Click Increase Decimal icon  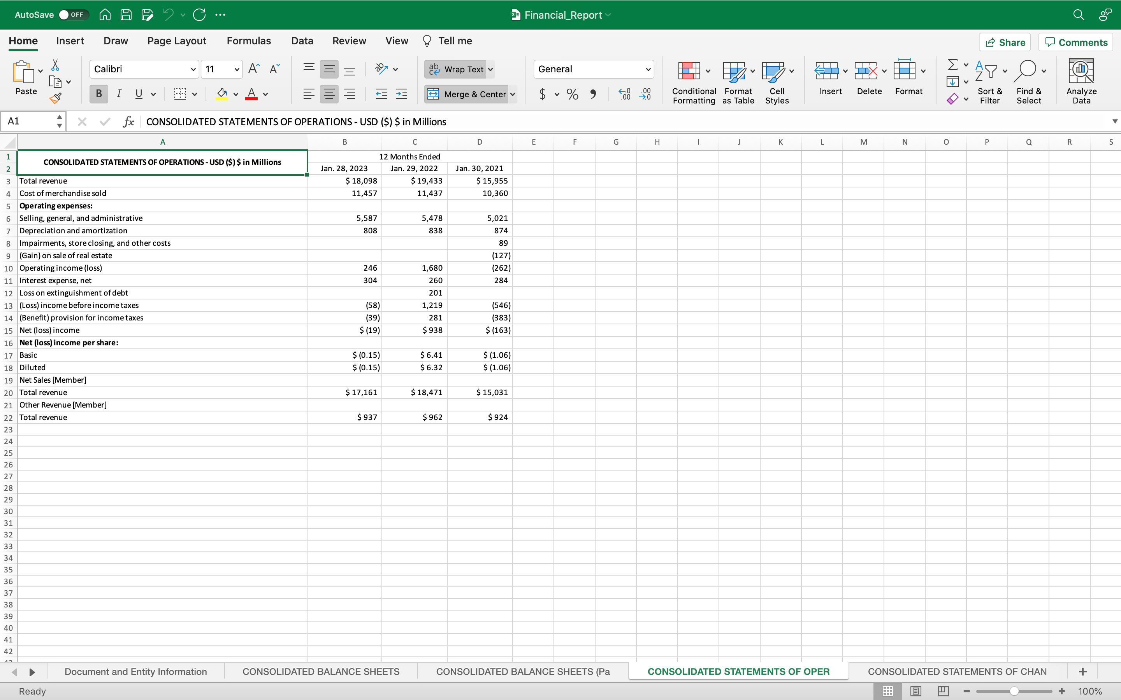[624, 94]
